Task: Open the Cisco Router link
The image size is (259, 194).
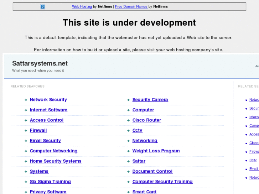Action: (147, 120)
